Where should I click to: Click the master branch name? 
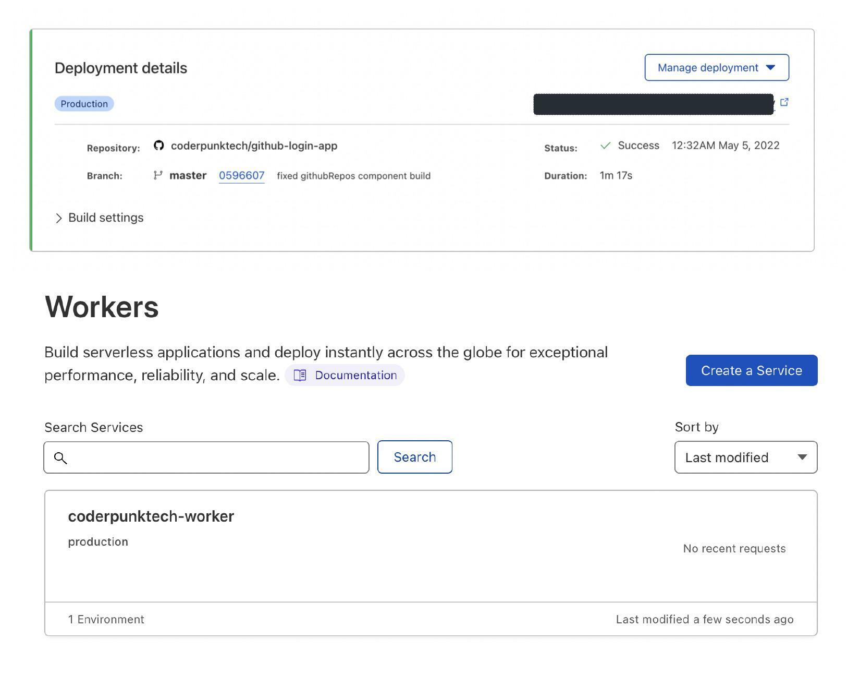pyautogui.click(x=188, y=176)
